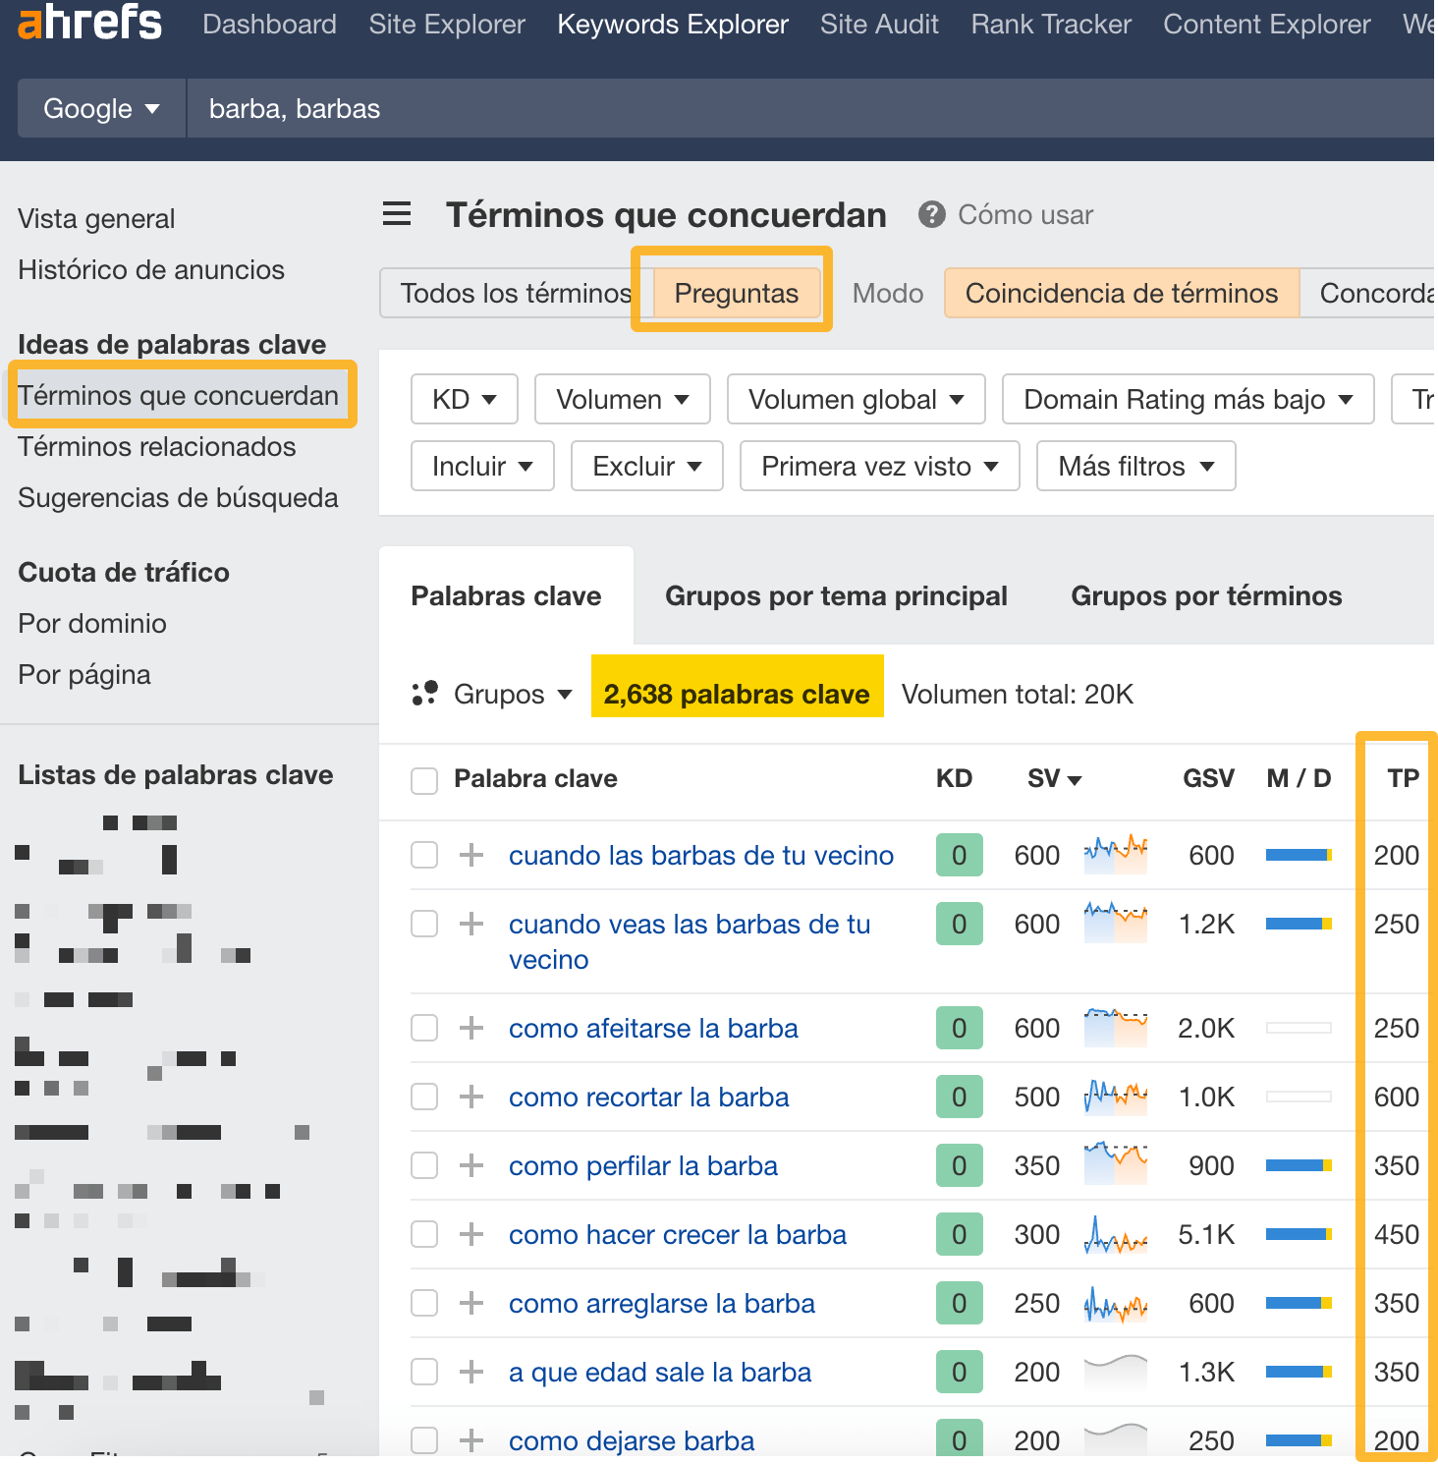The width and height of the screenshot is (1438, 1464).
Task: Open the hamburger menu beside Términos que concuerdan
Action: (397, 214)
